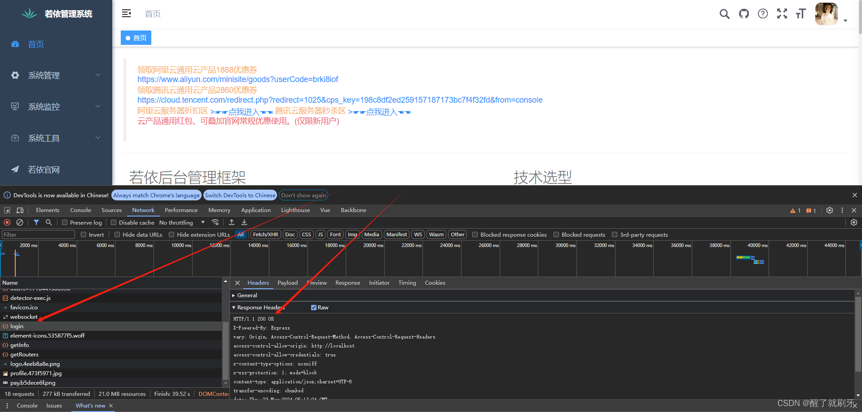Open drawer kebab menu near Console
This screenshot has height=412, width=862.
7,406
